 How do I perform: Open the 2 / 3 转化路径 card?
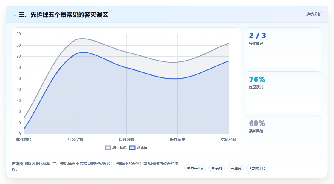pyautogui.click(x=284, y=48)
